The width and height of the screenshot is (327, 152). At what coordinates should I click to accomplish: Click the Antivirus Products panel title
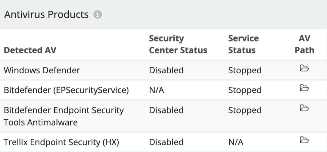tap(47, 15)
